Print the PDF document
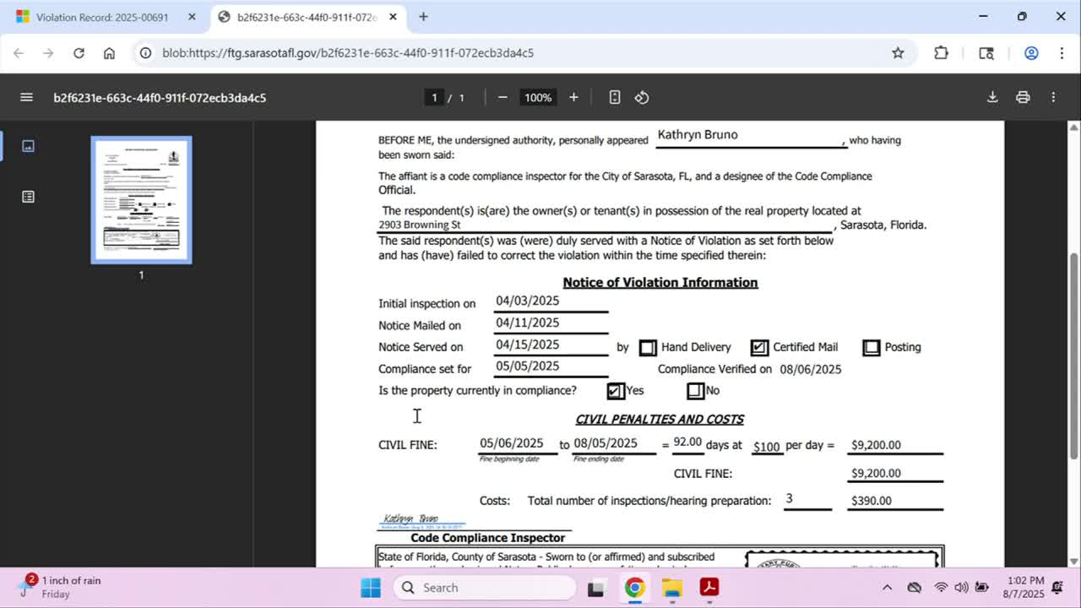Viewport: 1081px width, 608px height. (1023, 97)
